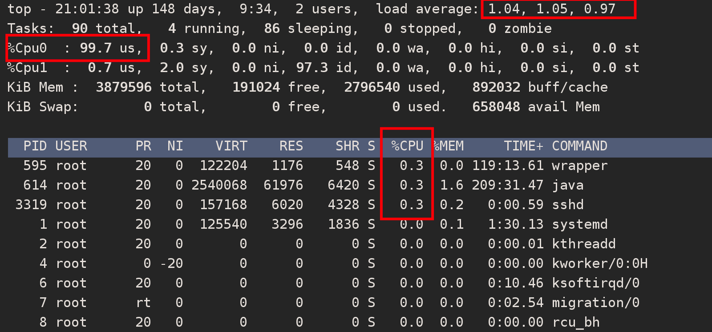The image size is (712, 332).
Task: Click the migration/0 command text
Action: click(595, 303)
